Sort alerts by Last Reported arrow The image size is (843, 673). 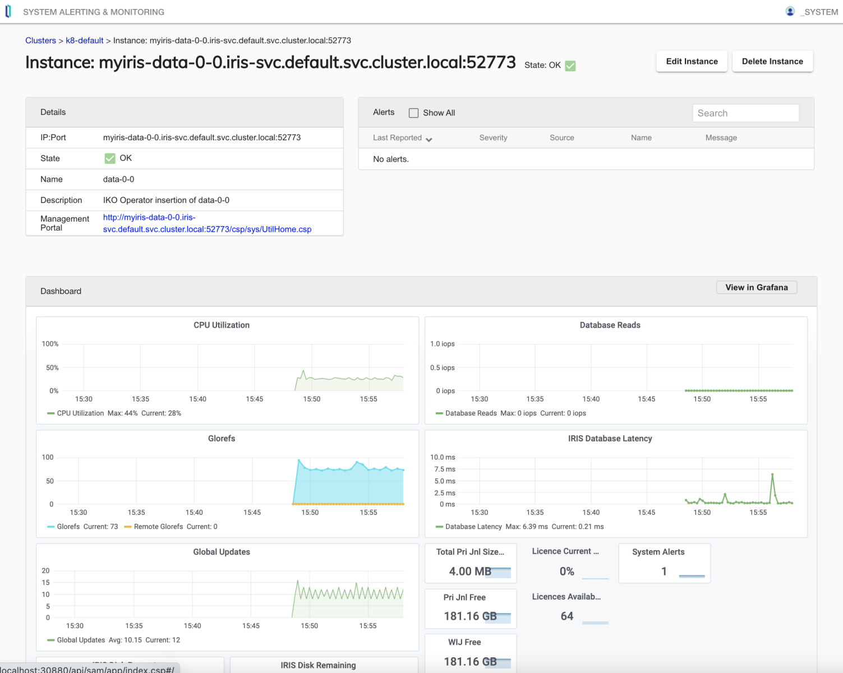click(429, 139)
